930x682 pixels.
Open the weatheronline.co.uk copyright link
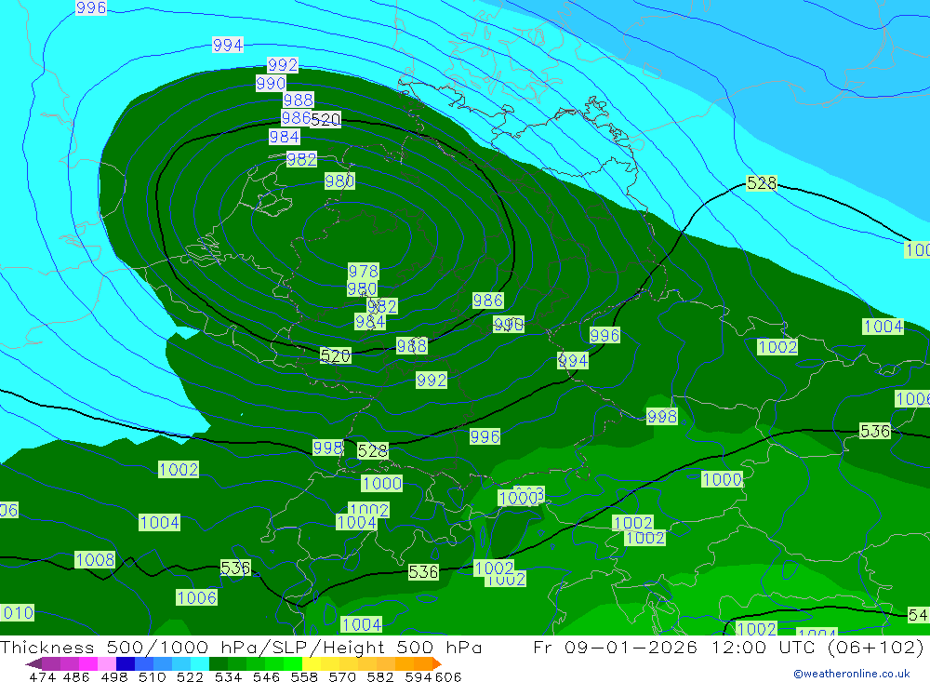tap(851, 674)
